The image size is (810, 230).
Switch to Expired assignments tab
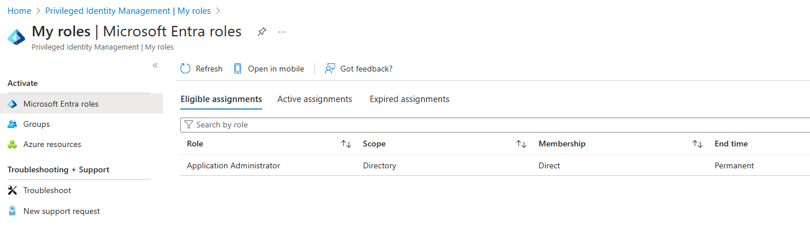coord(410,99)
